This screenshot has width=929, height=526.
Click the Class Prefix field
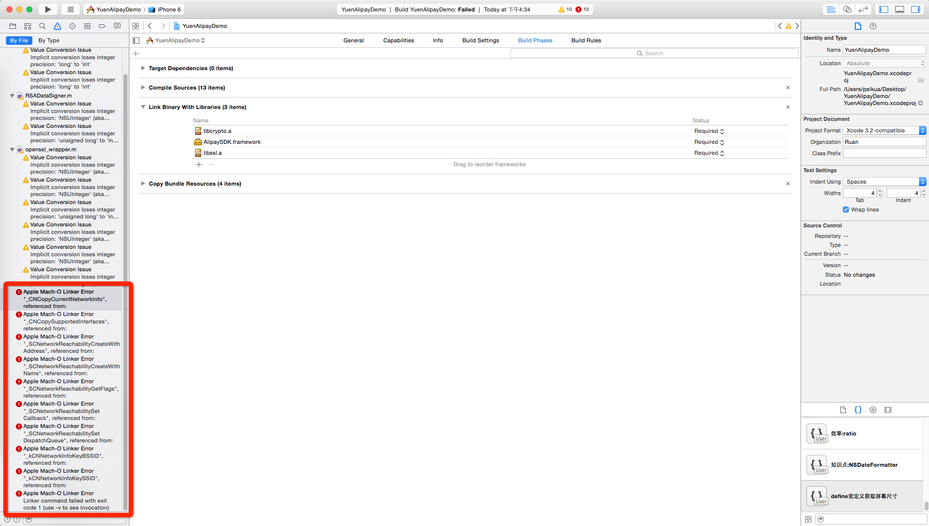click(x=884, y=153)
